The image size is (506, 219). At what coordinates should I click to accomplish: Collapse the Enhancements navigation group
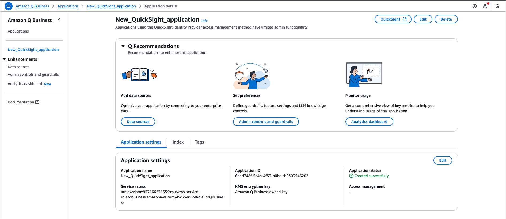click(4, 59)
